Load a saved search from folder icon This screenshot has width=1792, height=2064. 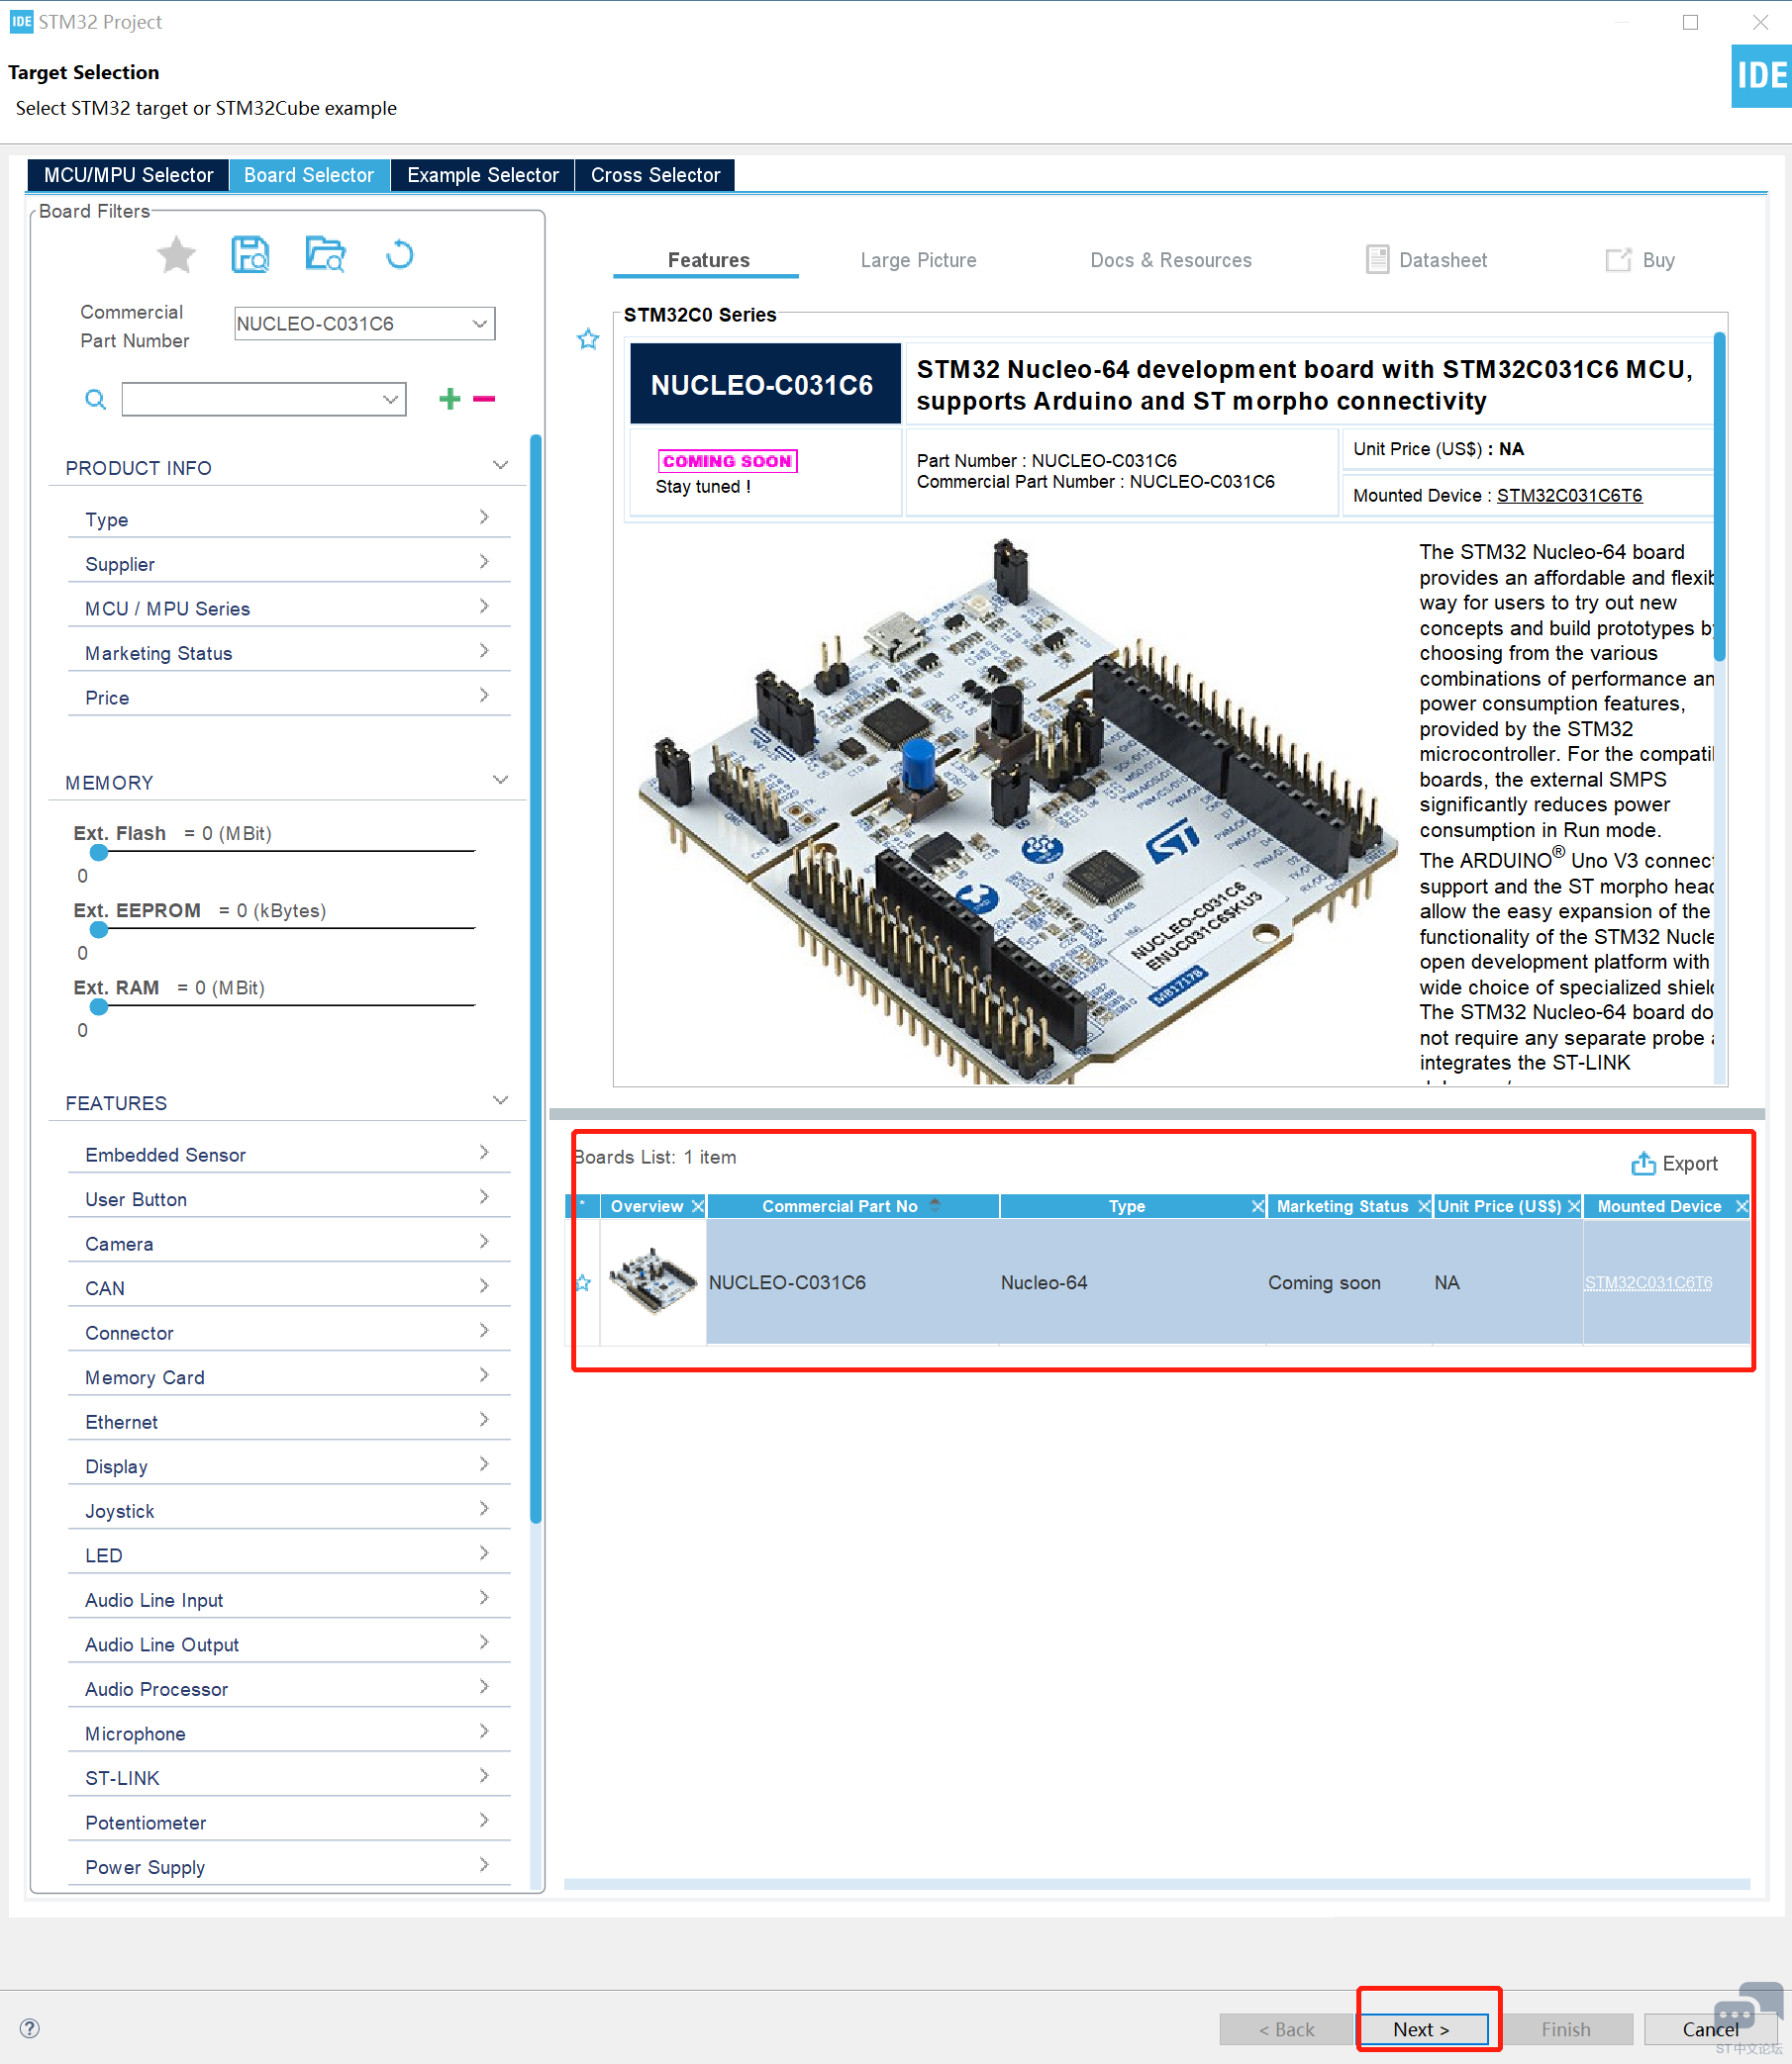(x=325, y=255)
